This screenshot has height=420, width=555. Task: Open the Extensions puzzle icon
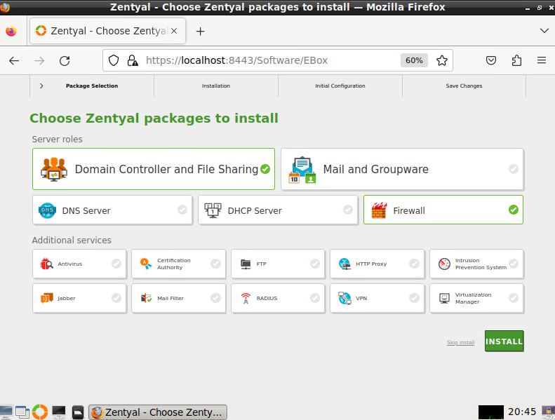[x=516, y=60]
